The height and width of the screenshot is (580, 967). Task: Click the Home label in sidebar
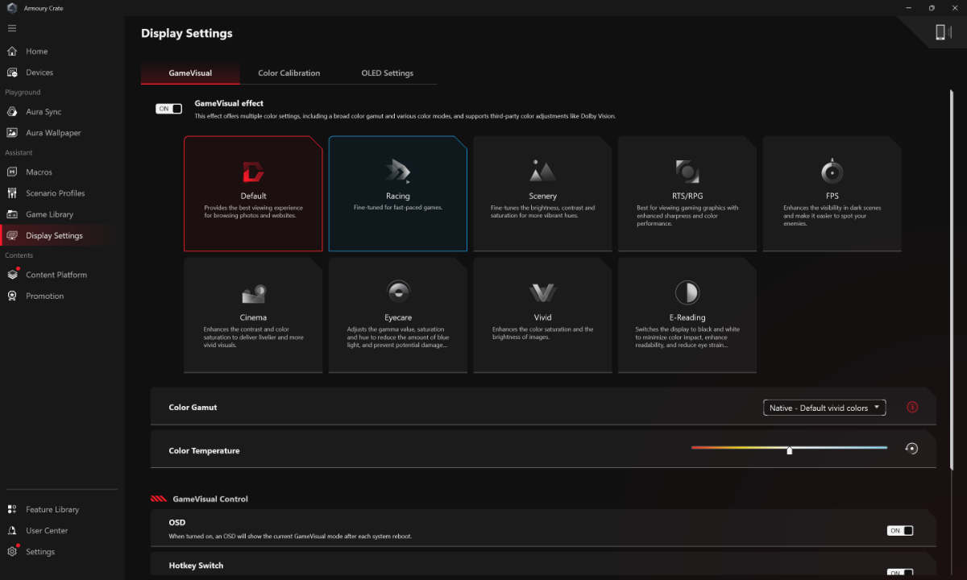point(37,52)
